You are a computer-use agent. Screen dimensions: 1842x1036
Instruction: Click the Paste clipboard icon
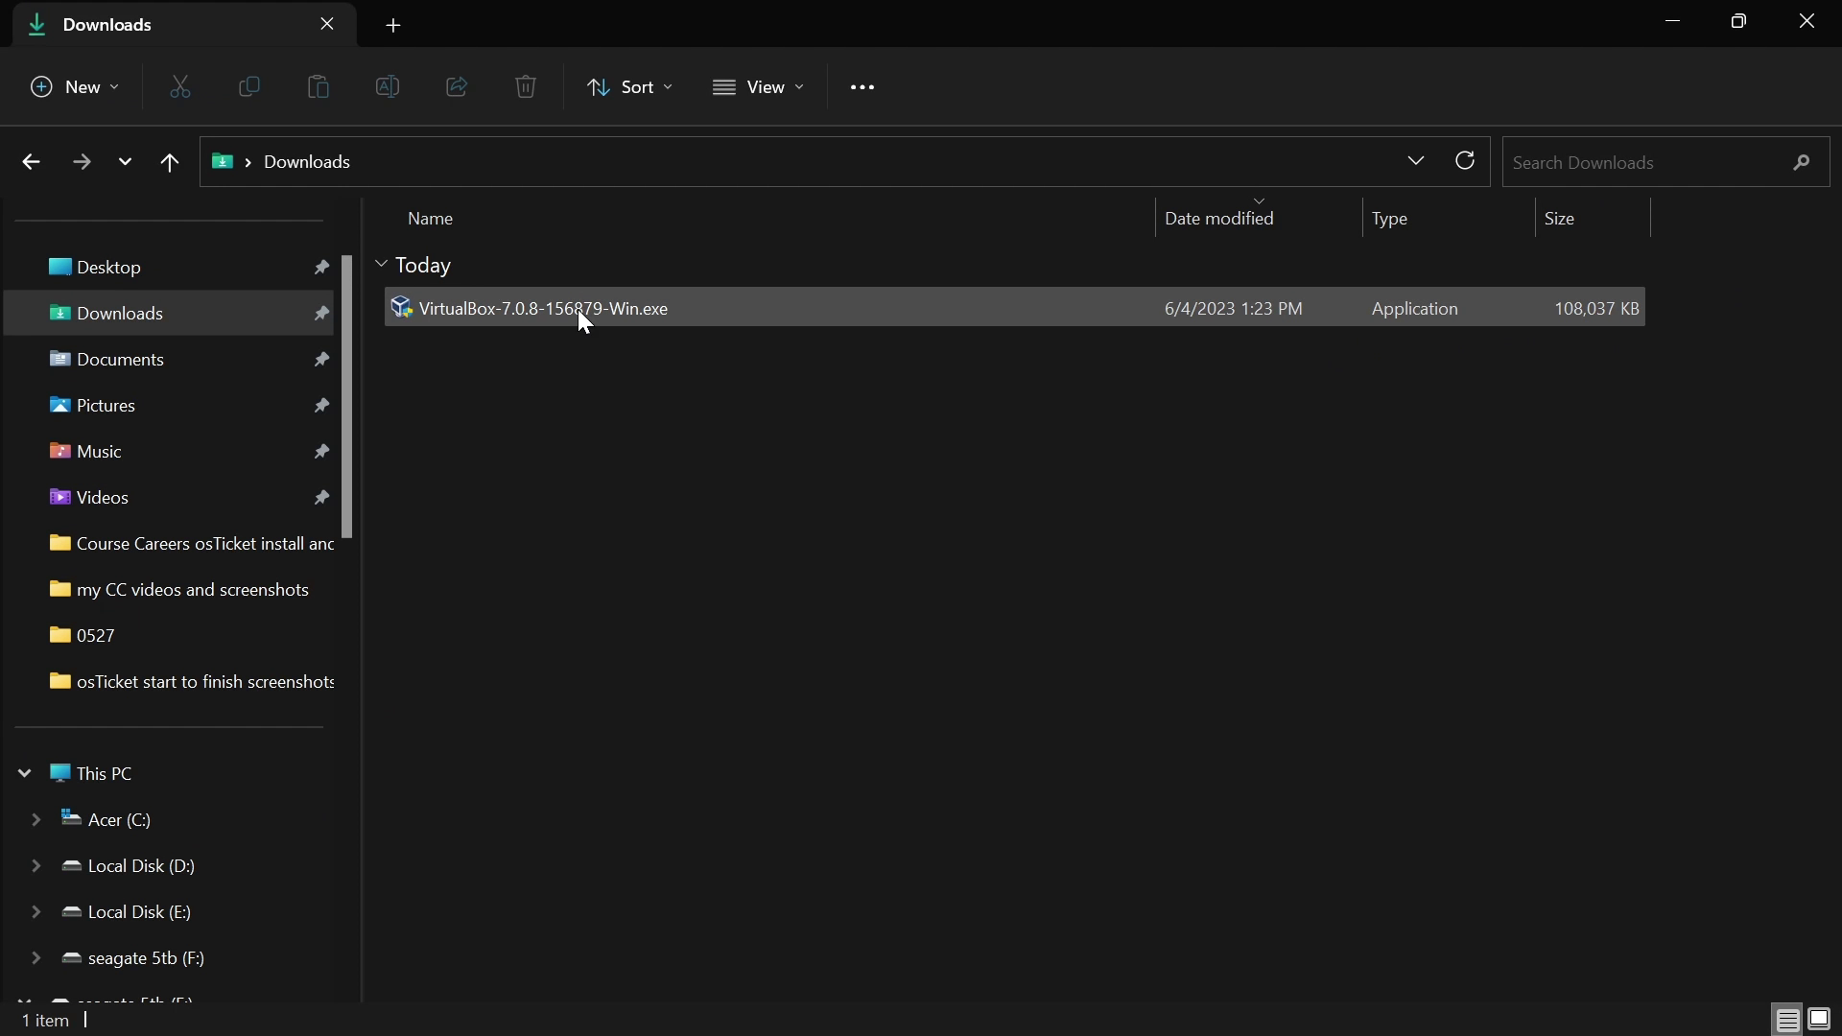point(319,87)
